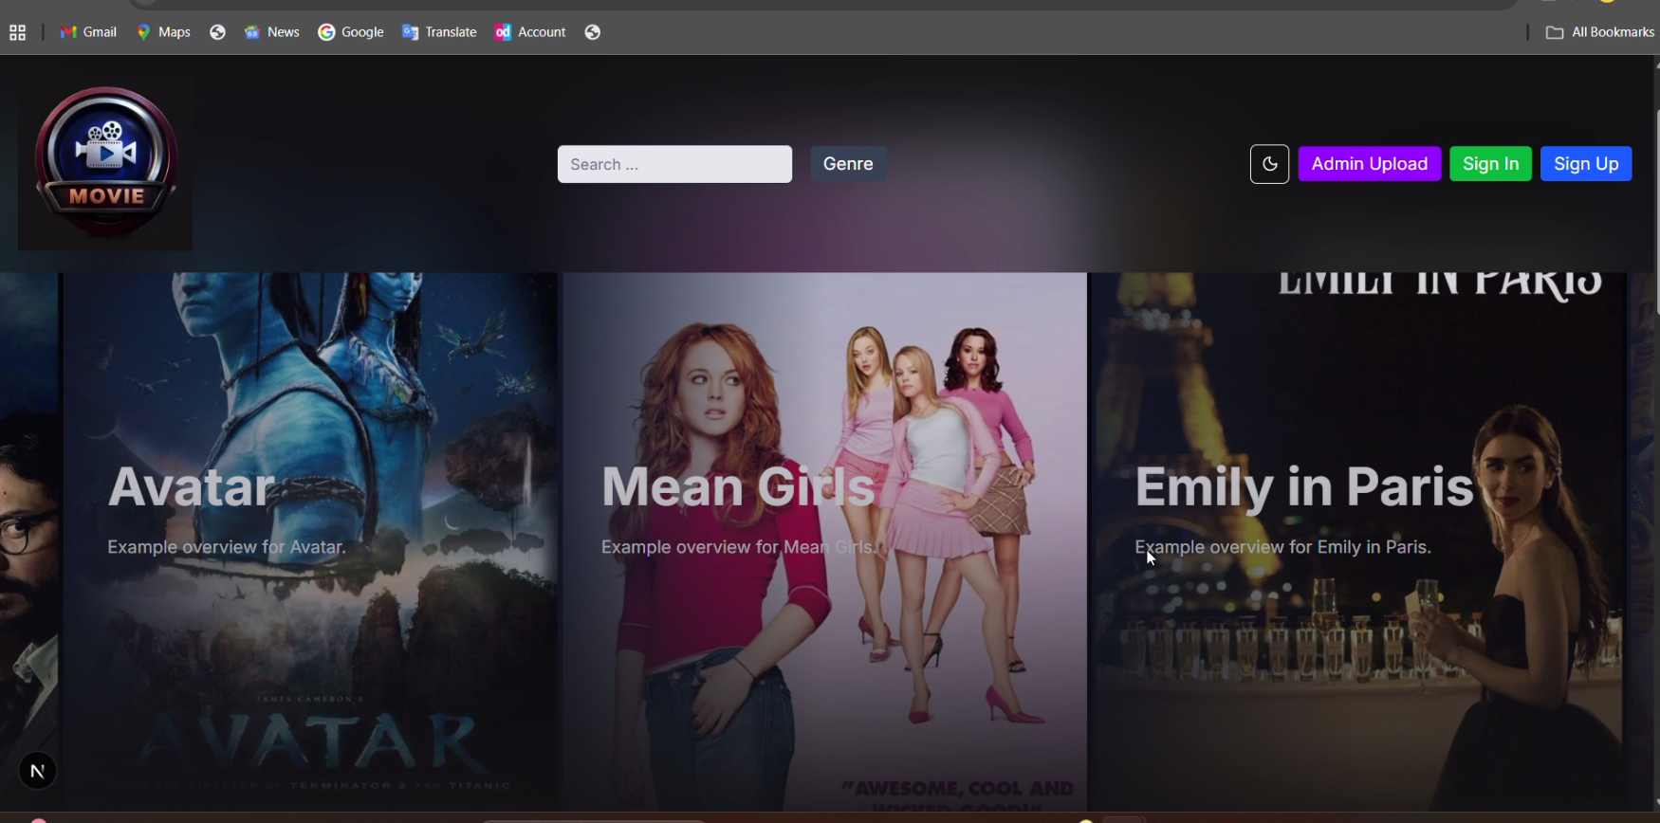Click the Avatar title text

click(x=192, y=487)
